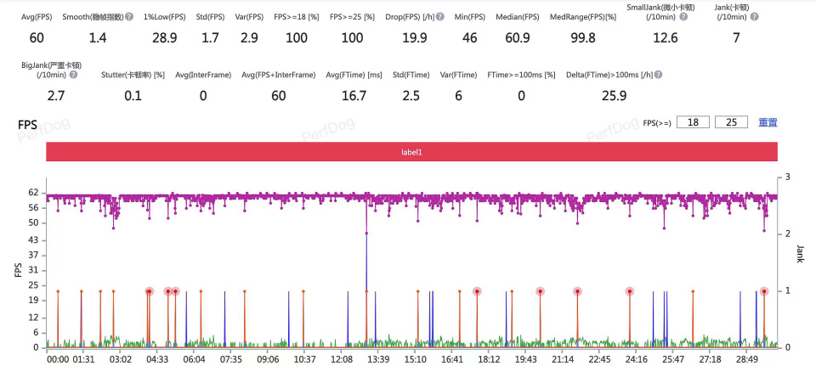This screenshot has height=366, width=816.
Task: Click help icon next to SmallJank /10min
Action: coord(683,17)
